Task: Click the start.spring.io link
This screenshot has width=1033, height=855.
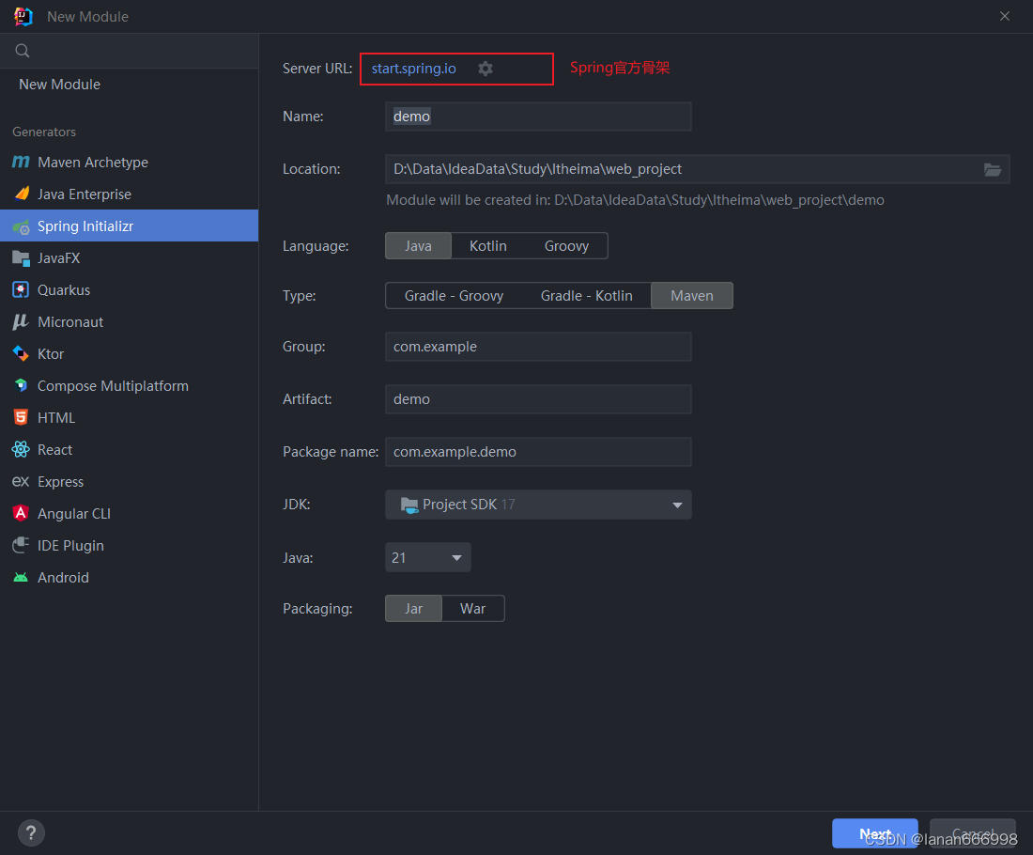Action: pos(414,69)
